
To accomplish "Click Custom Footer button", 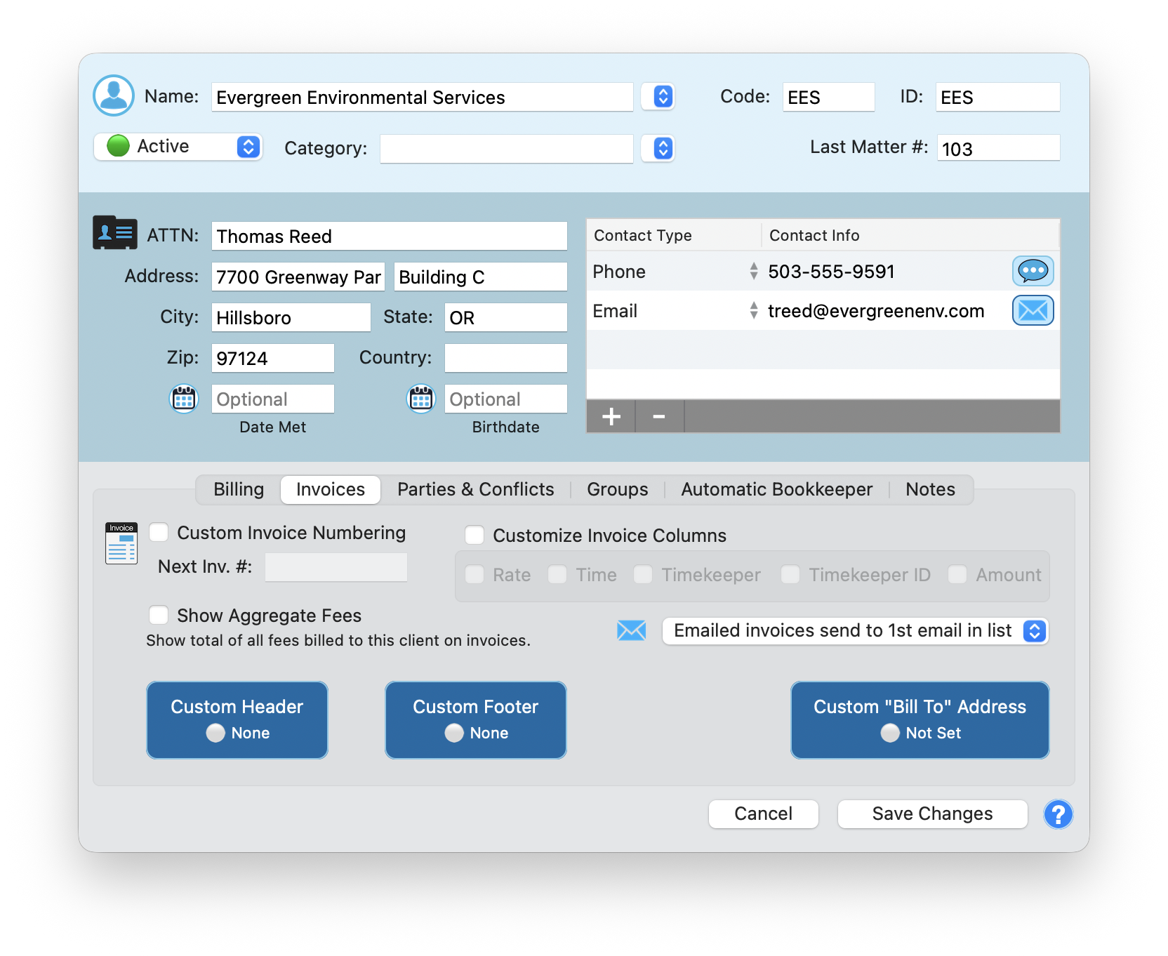I will tap(475, 719).
